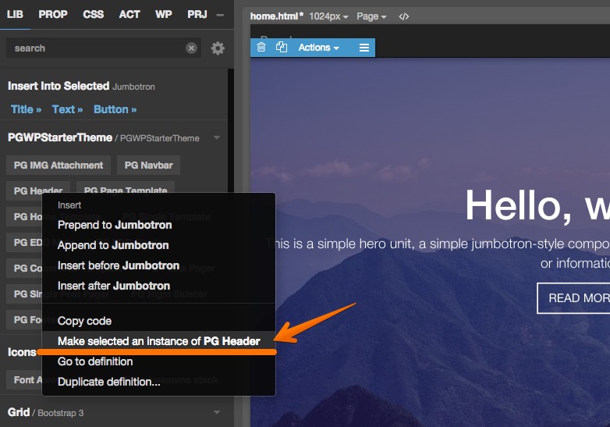The image size is (610, 427).
Task: Select the home.html page tab
Action: click(x=277, y=16)
